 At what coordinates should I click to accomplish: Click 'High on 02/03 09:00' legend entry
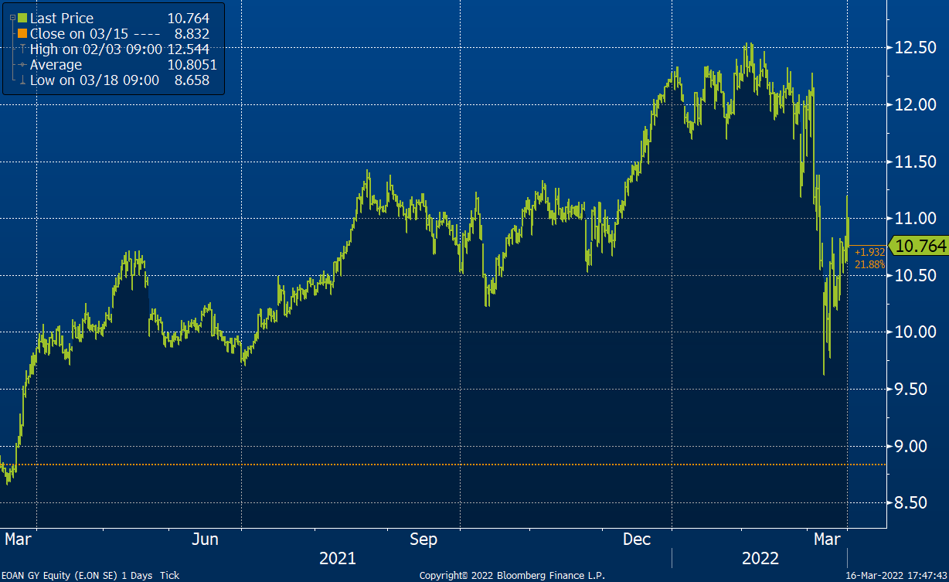coord(96,49)
